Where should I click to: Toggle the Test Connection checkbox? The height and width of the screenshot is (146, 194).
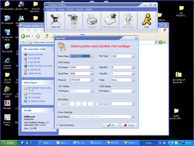point(58,125)
